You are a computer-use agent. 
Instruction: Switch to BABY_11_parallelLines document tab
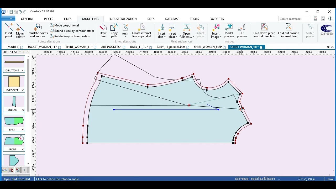pos(173,47)
